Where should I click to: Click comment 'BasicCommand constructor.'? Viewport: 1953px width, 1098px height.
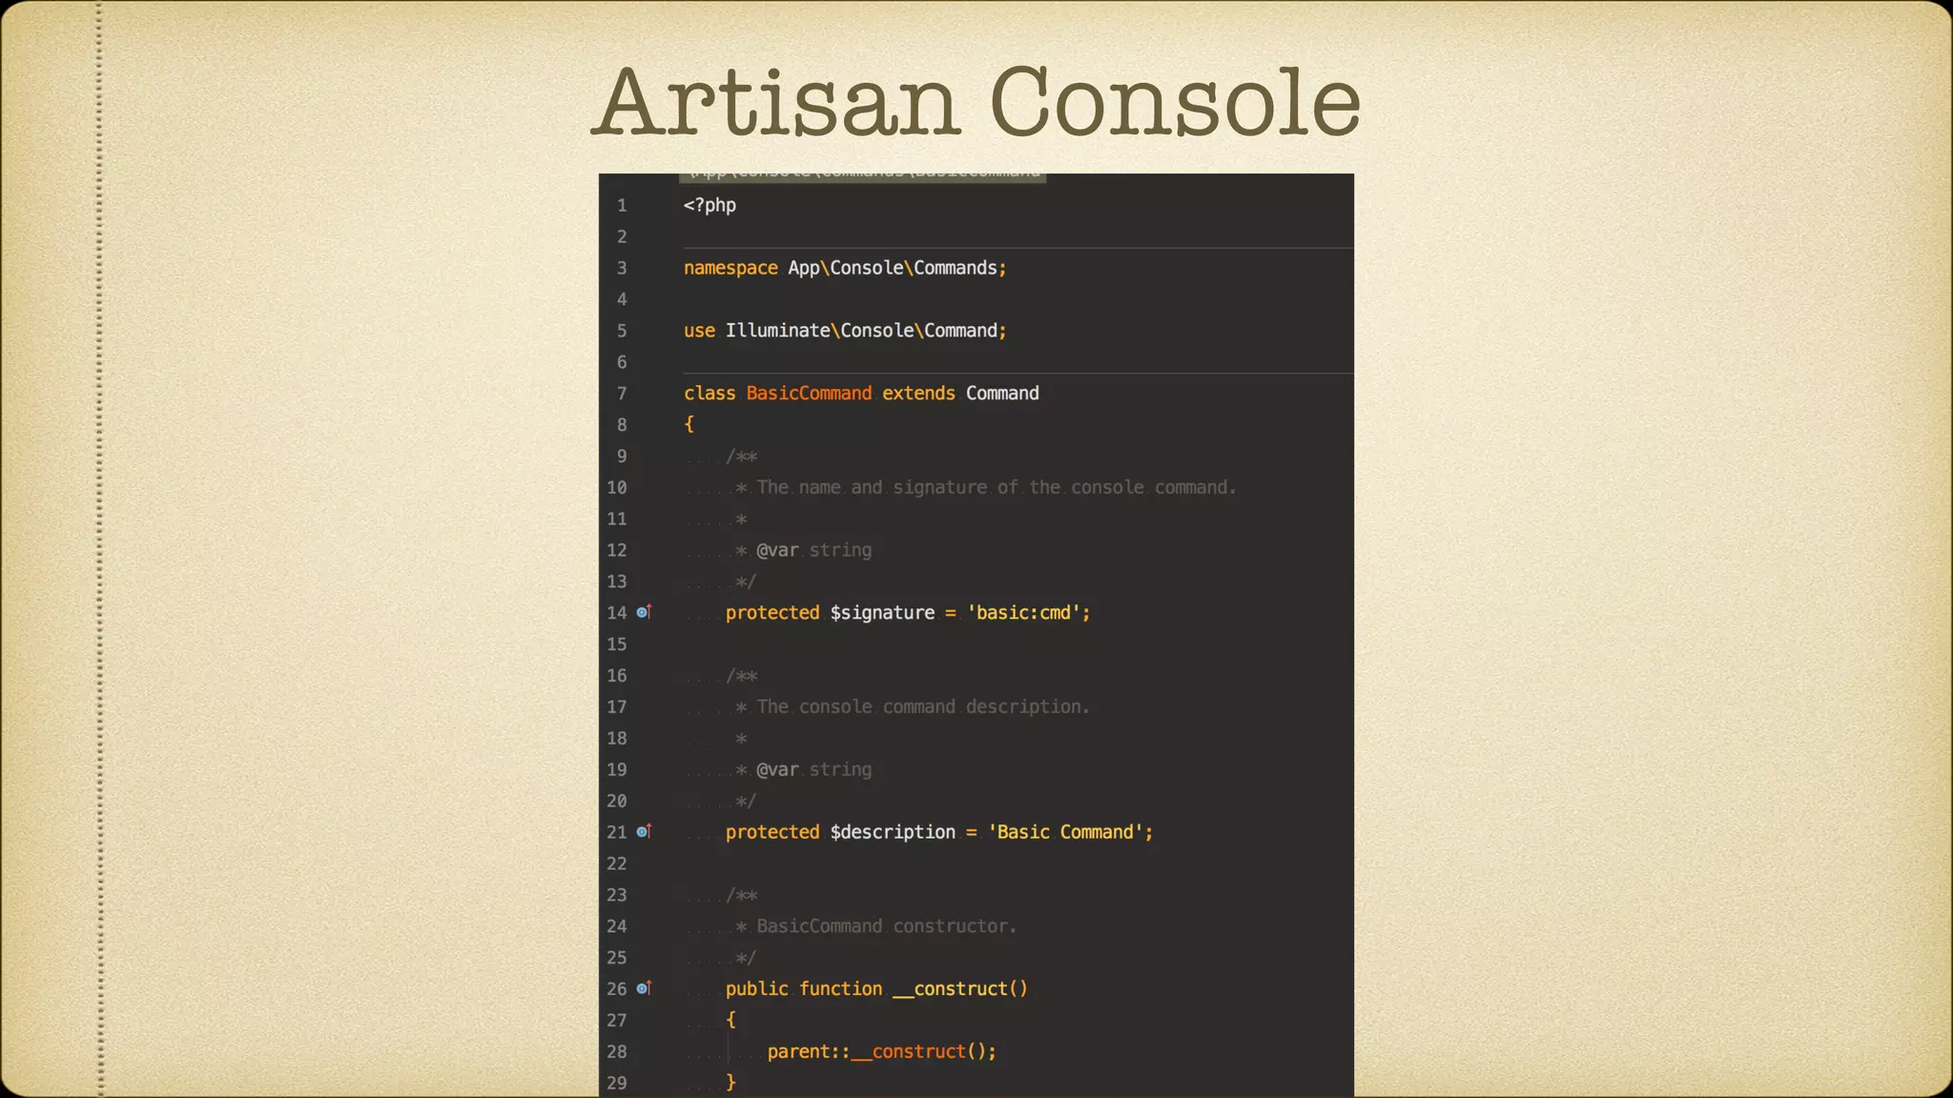887,925
